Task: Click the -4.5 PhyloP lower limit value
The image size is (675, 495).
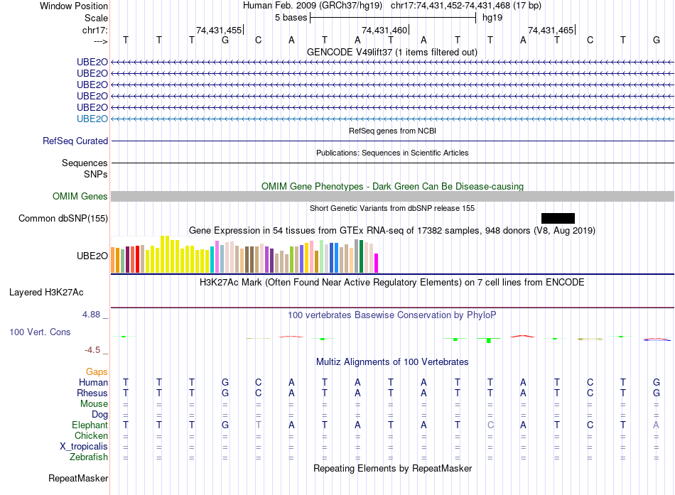Action: tap(92, 350)
